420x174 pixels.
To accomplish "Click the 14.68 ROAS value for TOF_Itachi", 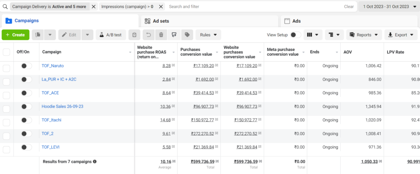I will (166, 120).
